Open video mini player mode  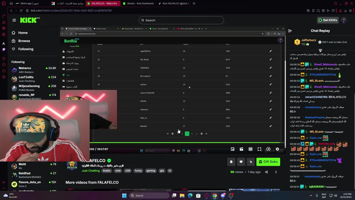click(x=233, y=149)
